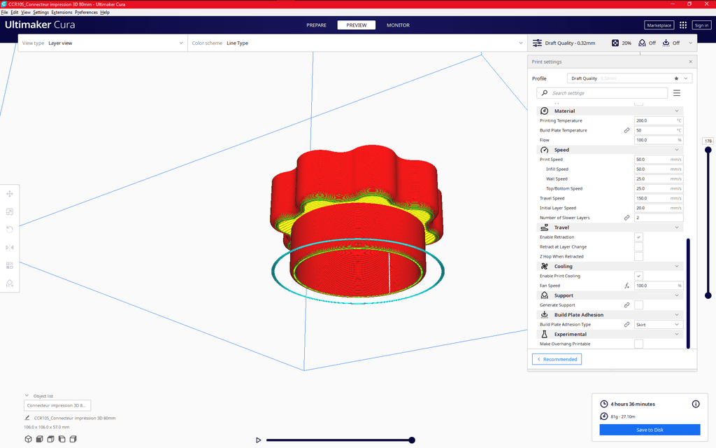Screen dimensions: 716x448
Task: Click link icon beside Build Plate Adhesion Type
Action: (627, 325)
